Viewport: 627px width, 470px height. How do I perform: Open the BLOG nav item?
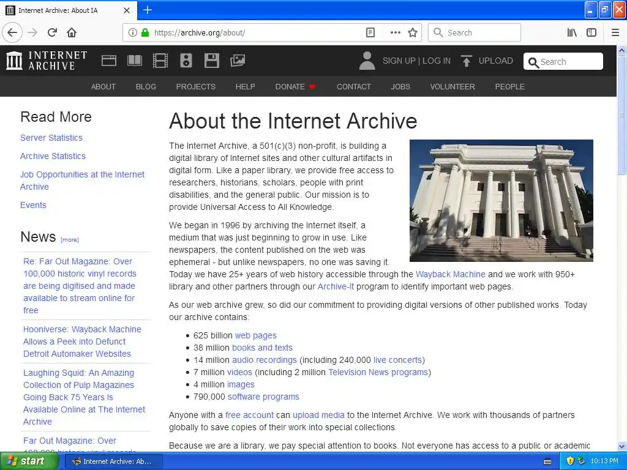[146, 87]
